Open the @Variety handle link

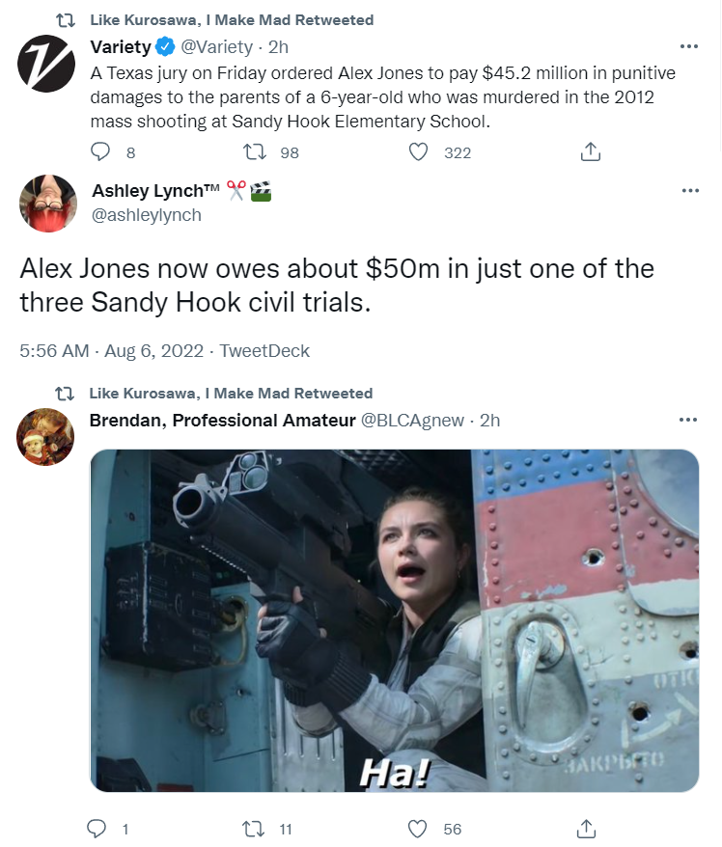pyautogui.click(x=217, y=47)
